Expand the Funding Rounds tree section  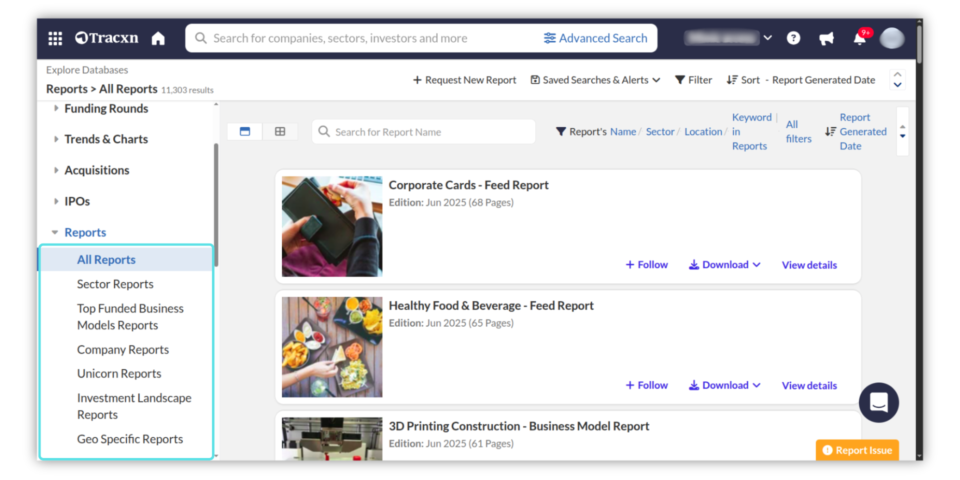56,108
